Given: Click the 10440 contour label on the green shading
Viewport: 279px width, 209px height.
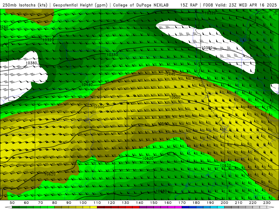Looking at the screenshot, I should tap(87, 85).
